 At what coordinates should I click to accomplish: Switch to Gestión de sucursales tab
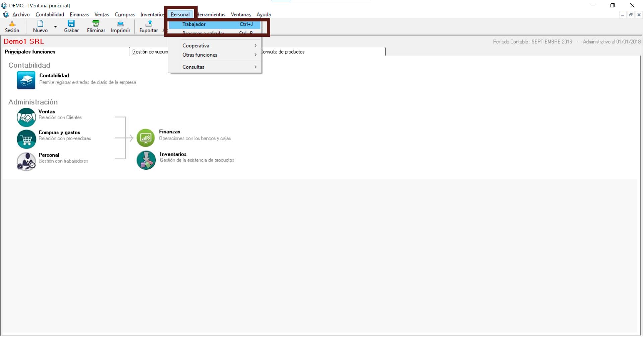[x=150, y=52]
